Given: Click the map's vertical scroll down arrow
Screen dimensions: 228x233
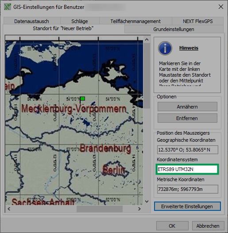Looking at the screenshot, I should (x=147, y=202).
